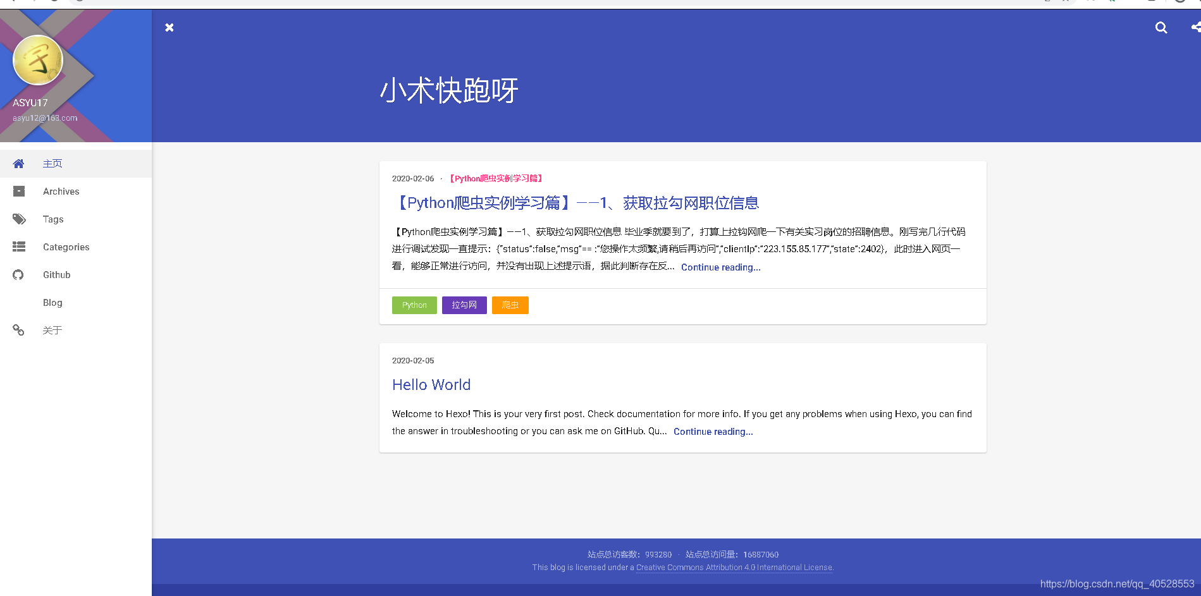Open the Hello World post title
Viewport: 1201px width, 596px height.
tap(431, 384)
